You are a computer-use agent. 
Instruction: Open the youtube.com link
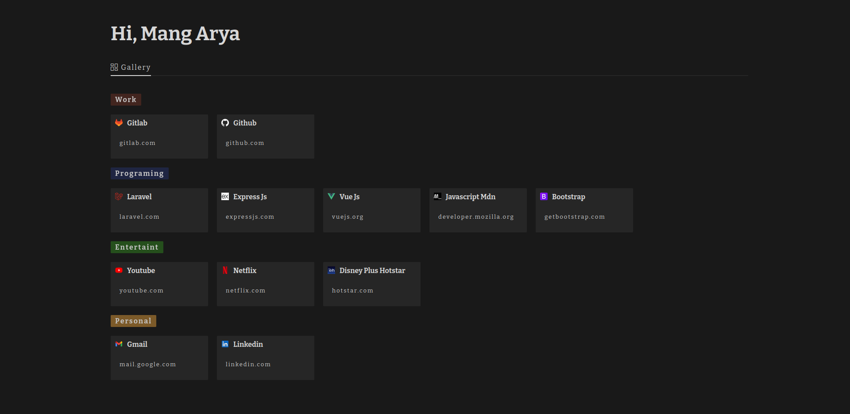coord(141,291)
